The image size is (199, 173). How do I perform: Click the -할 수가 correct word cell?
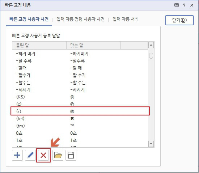click(78, 75)
